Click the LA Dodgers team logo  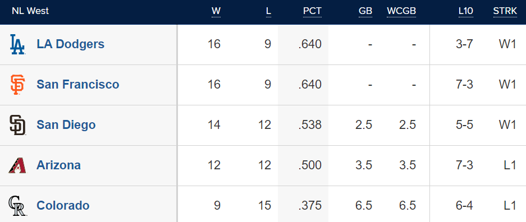point(17,44)
